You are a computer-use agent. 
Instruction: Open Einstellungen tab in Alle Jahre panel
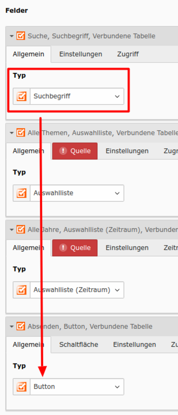pyautogui.click(x=127, y=248)
